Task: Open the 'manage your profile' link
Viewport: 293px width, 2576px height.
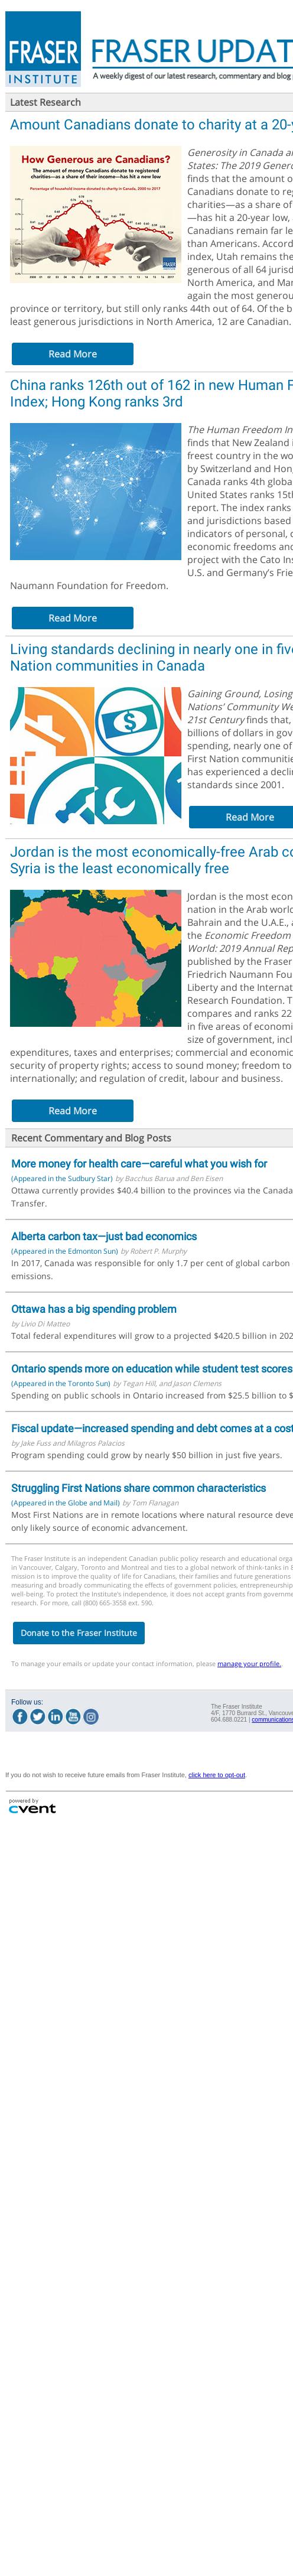Action: point(249,1664)
